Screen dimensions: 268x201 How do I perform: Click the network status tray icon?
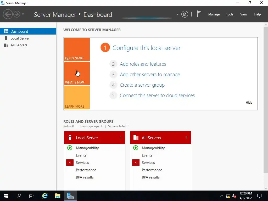point(228,196)
